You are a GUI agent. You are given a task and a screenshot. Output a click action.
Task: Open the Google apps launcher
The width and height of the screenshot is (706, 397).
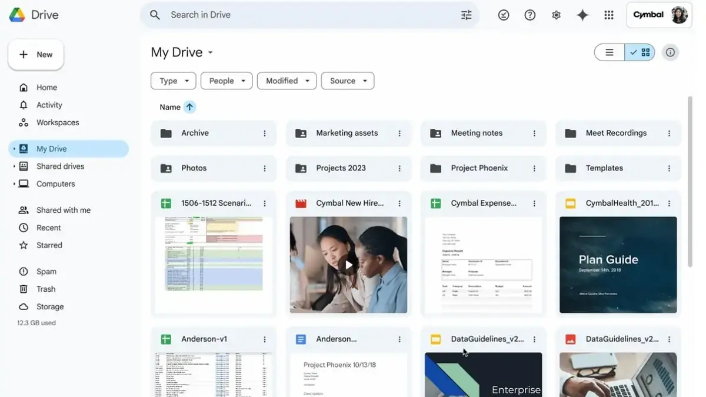point(609,14)
